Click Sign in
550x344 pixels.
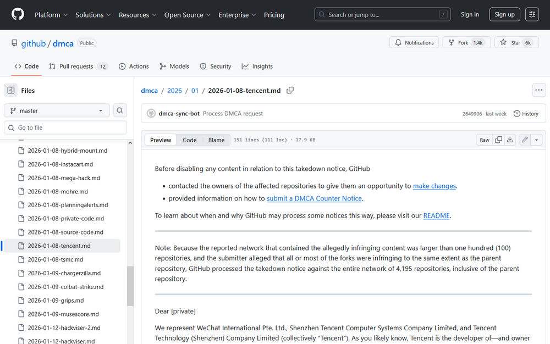pos(470,14)
